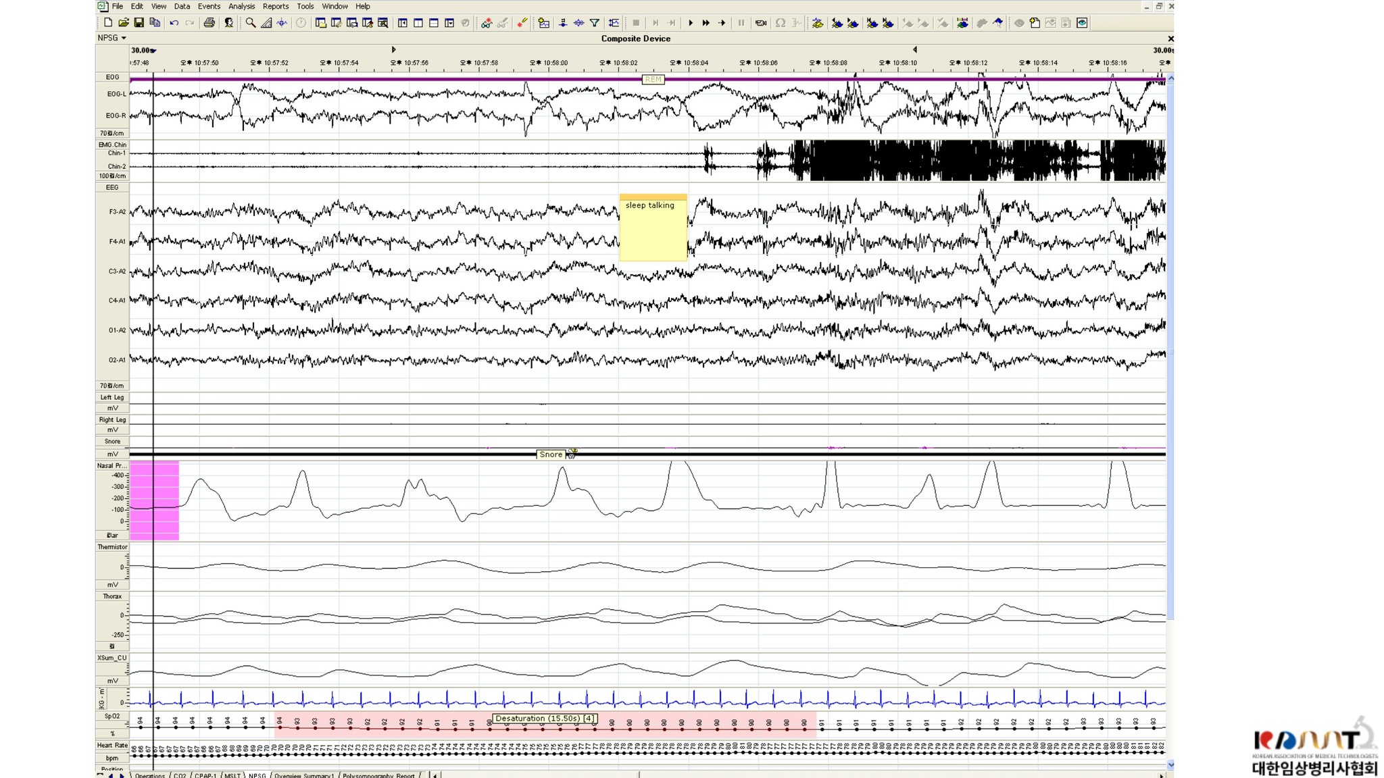The width and height of the screenshot is (1384, 778).
Task: Switch to the CPAP-1 tab
Action: tap(205, 775)
